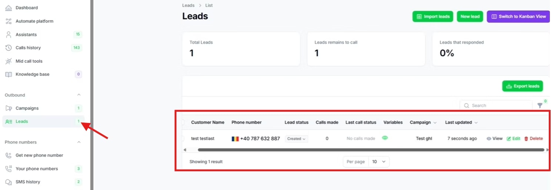Edit the test testlast lead
The height and width of the screenshot is (190, 551).
click(513, 139)
